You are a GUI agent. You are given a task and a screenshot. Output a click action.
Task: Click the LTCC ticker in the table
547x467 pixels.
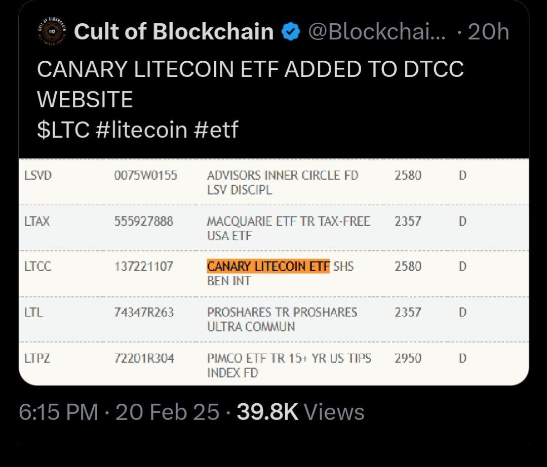[x=38, y=266]
